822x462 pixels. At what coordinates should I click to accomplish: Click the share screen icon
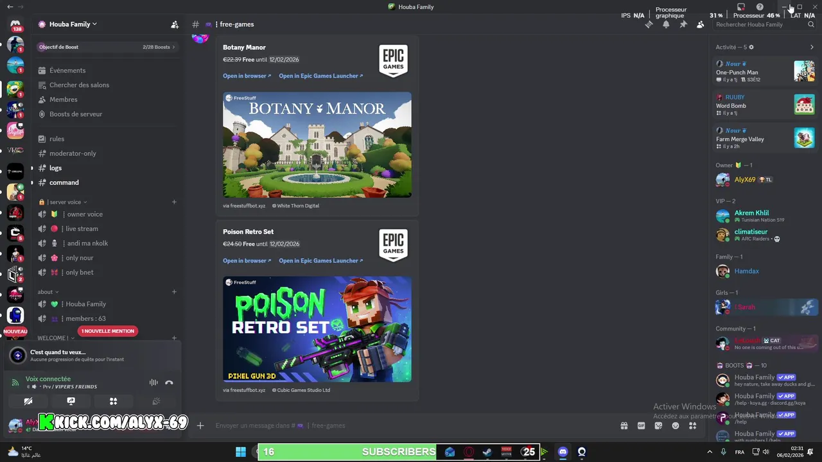click(71, 401)
